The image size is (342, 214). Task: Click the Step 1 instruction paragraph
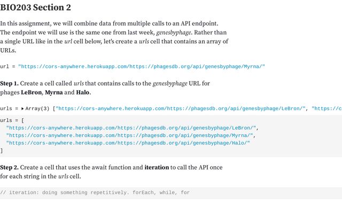pos(105,88)
